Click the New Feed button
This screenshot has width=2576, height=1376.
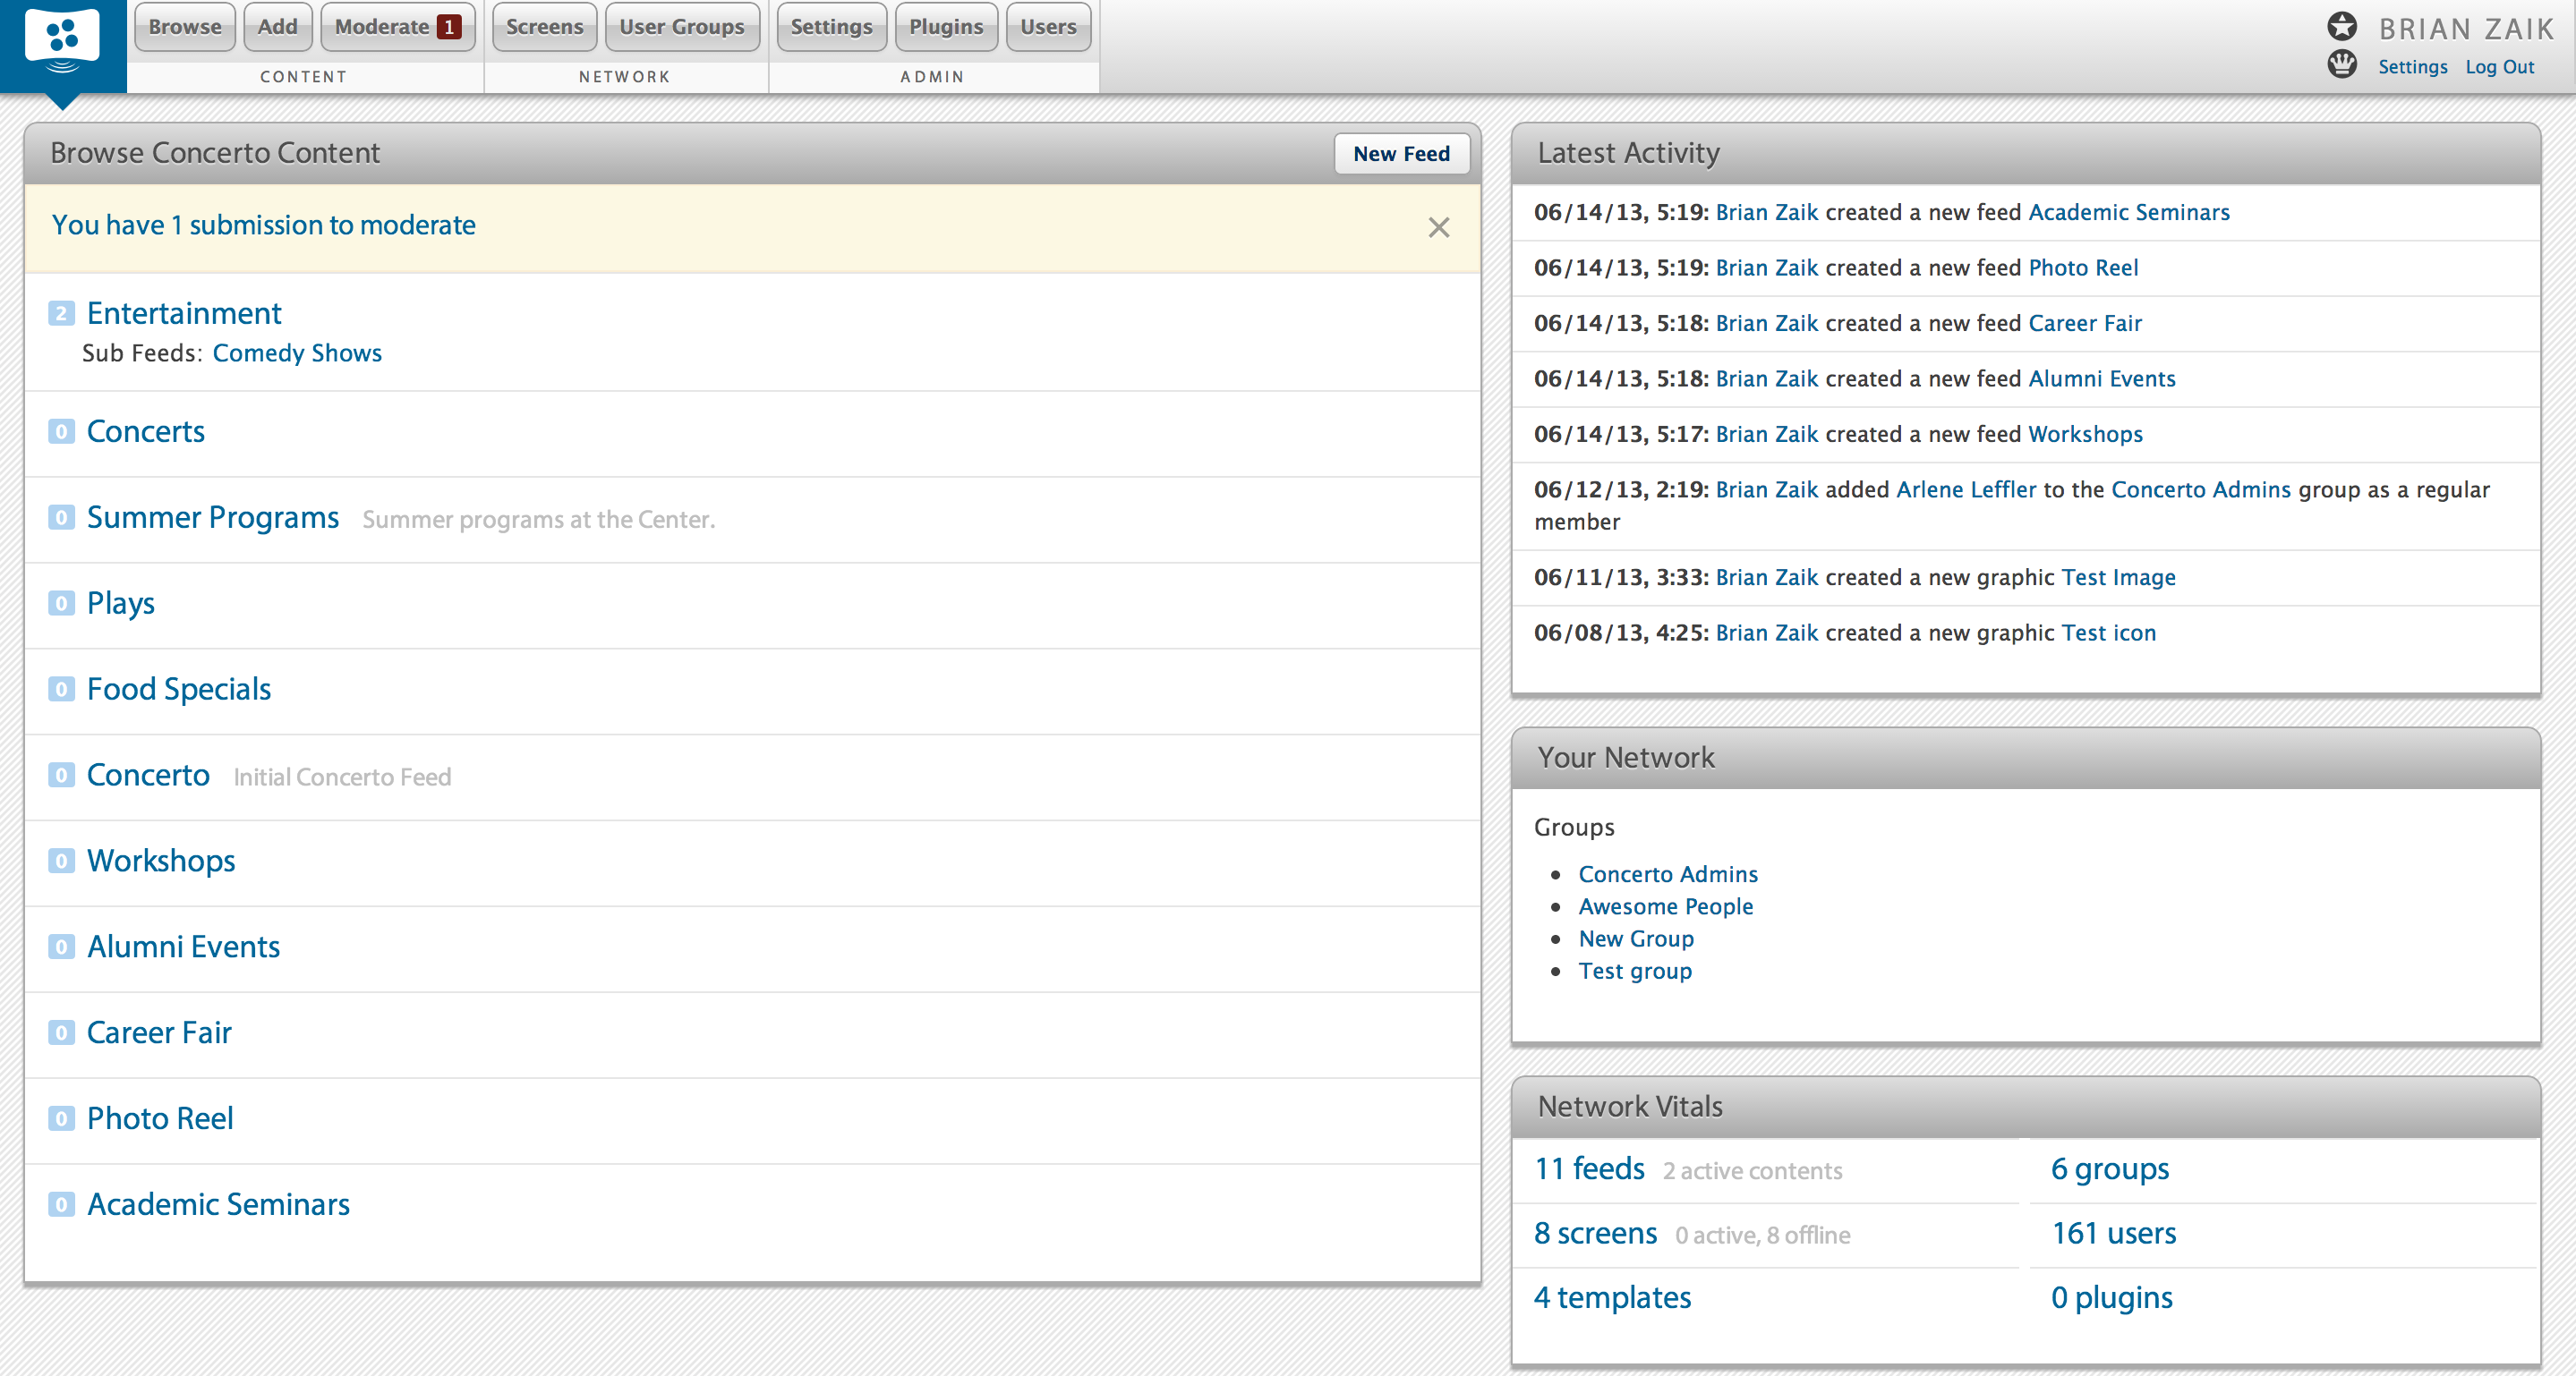1401,154
